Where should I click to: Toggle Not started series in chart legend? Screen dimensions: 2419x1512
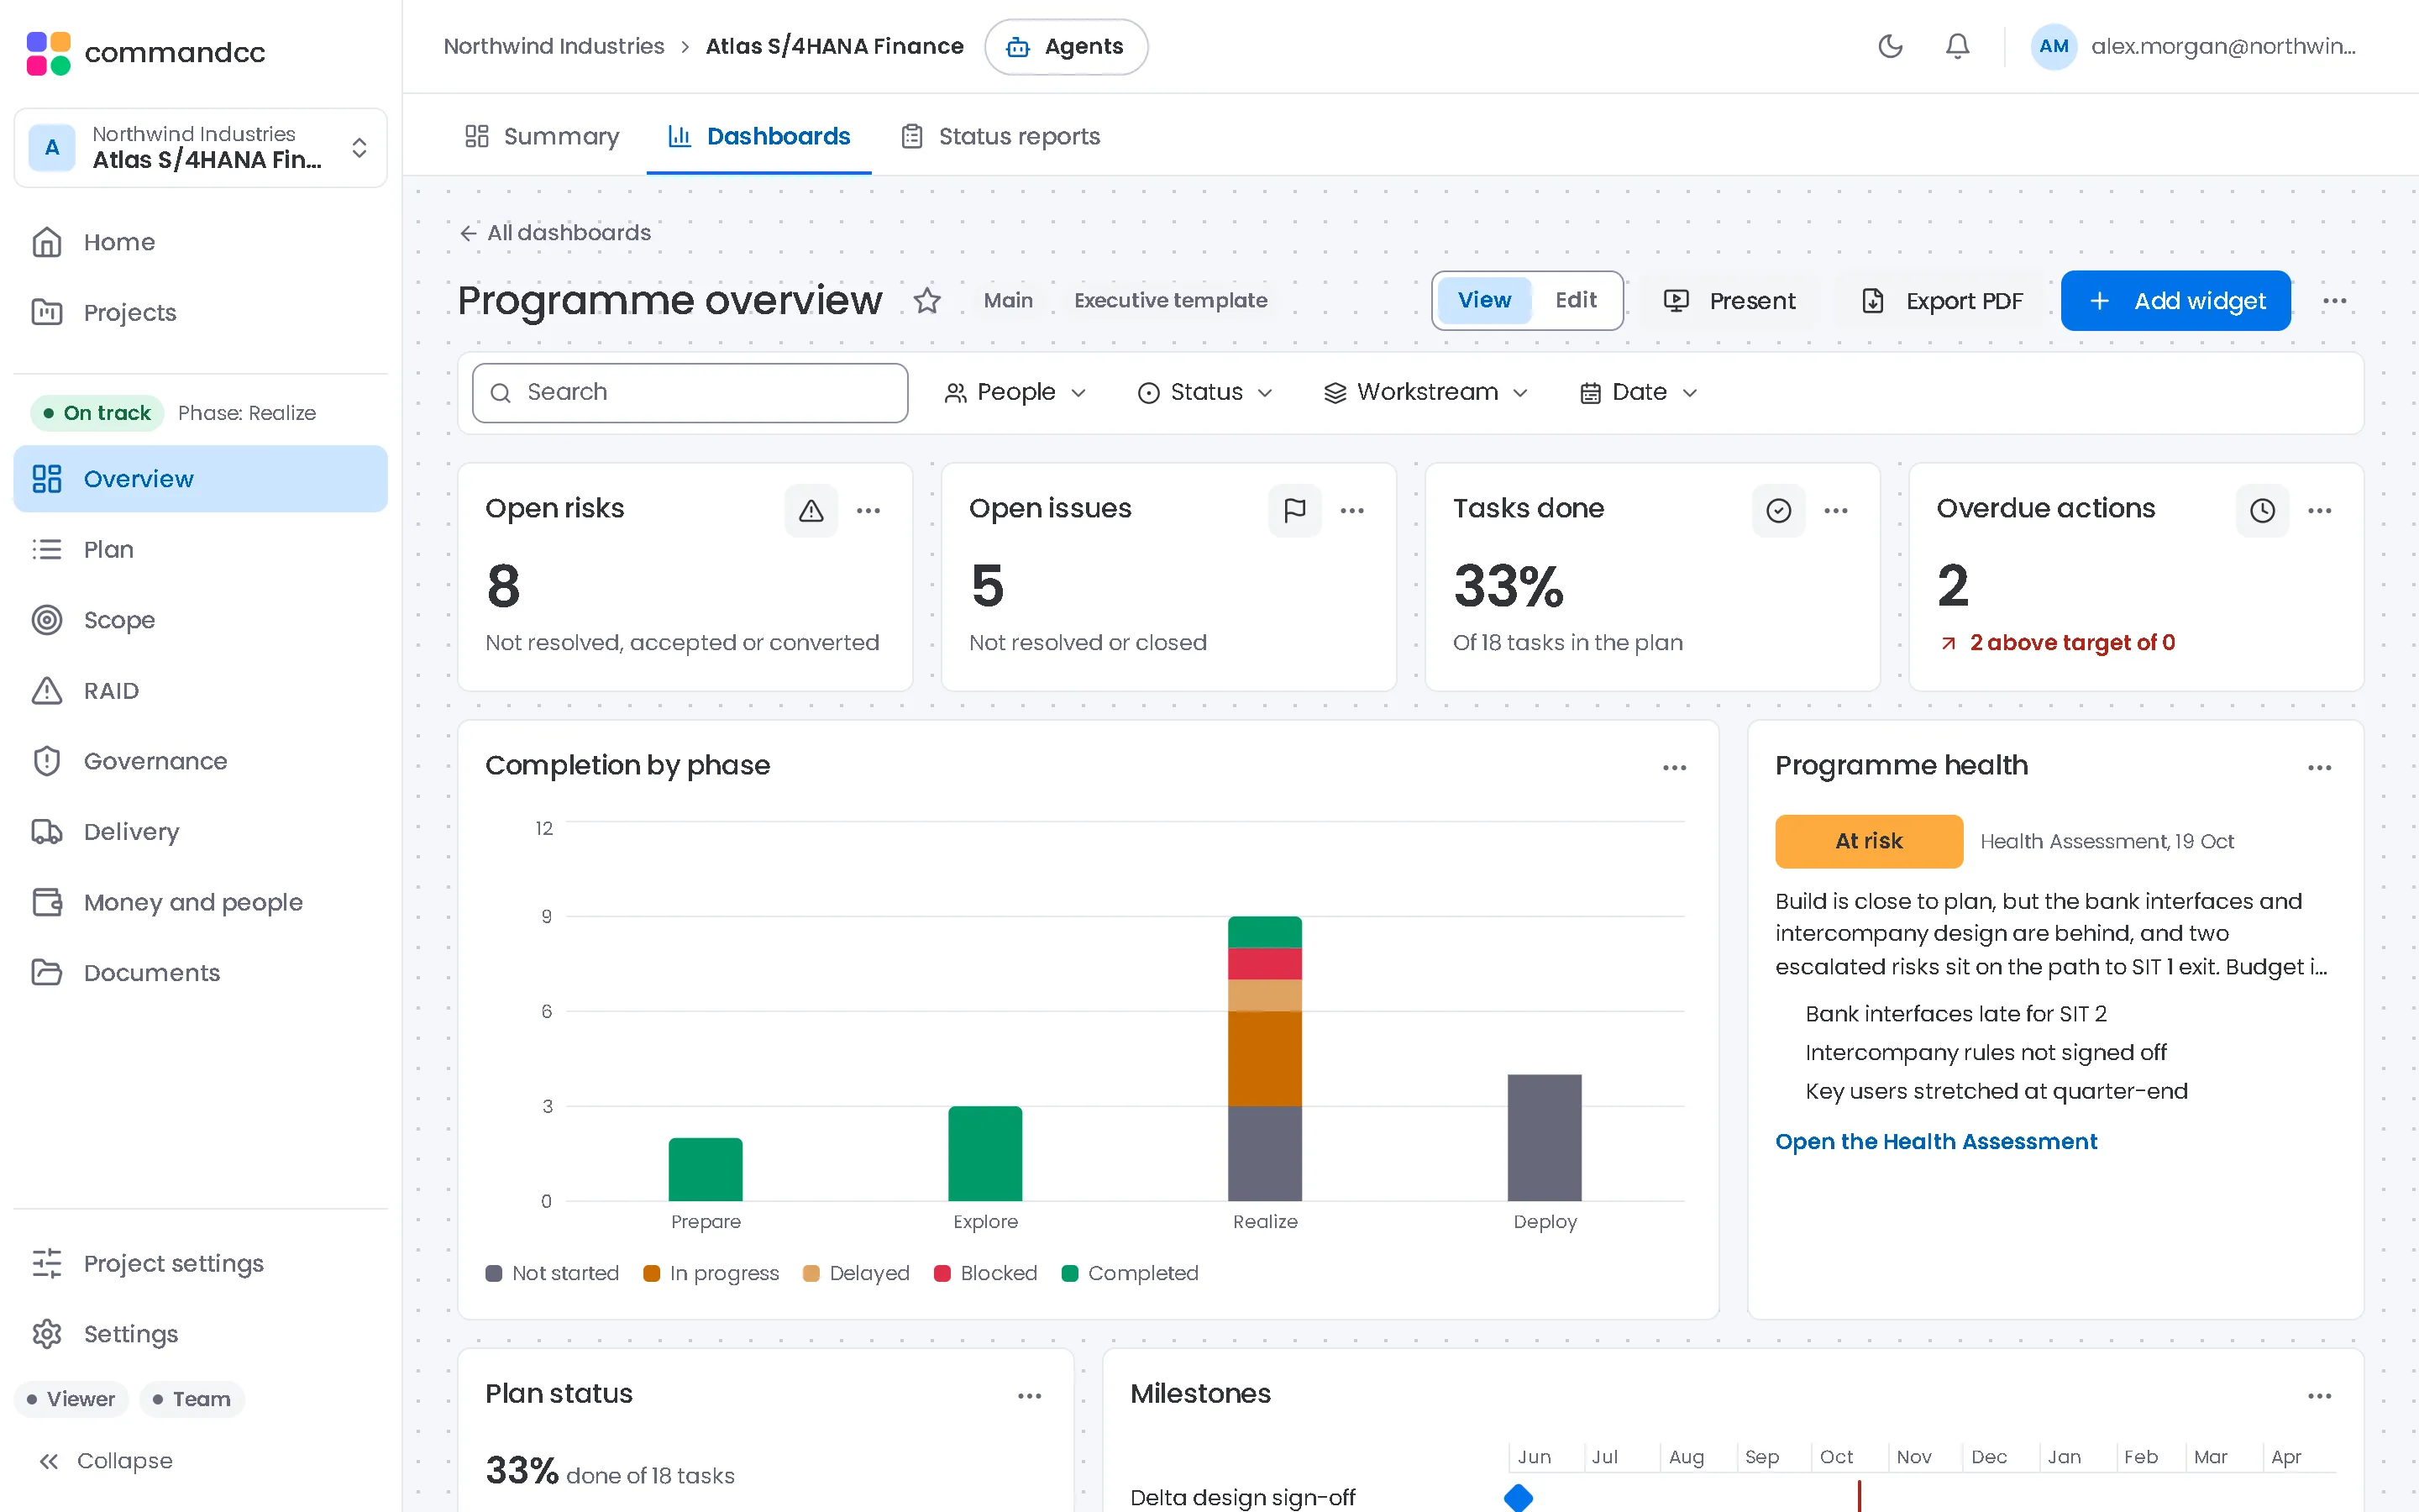pyautogui.click(x=552, y=1273)
